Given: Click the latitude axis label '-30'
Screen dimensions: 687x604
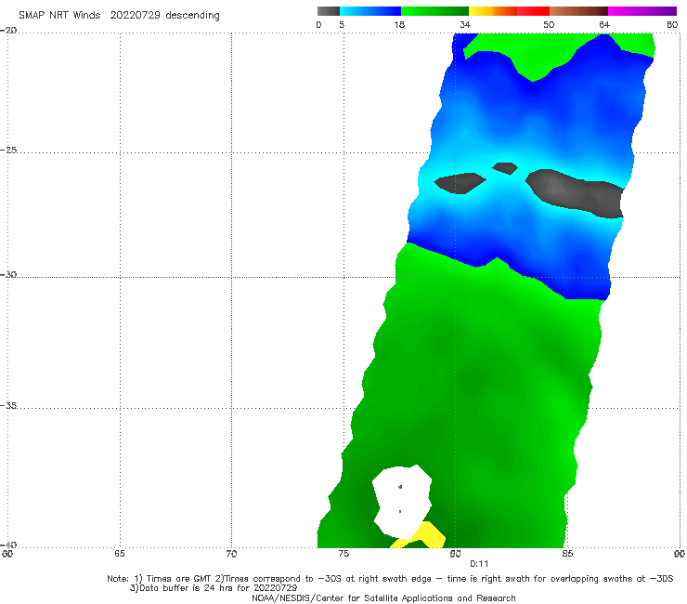Looking at the screenshot, I should [x=9, y=274].
